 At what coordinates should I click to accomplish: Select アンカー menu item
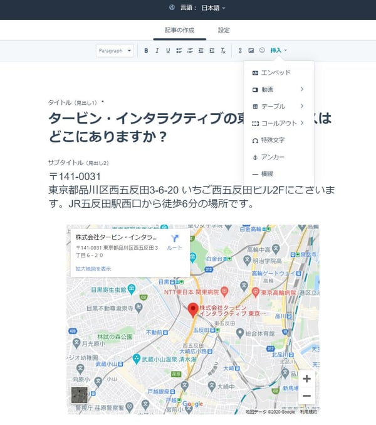pyautogui.click(x=273, y=157)
